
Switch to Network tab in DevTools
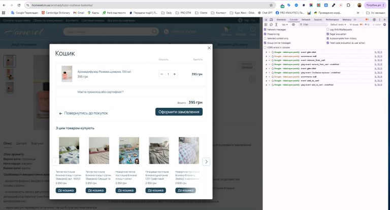306,19
